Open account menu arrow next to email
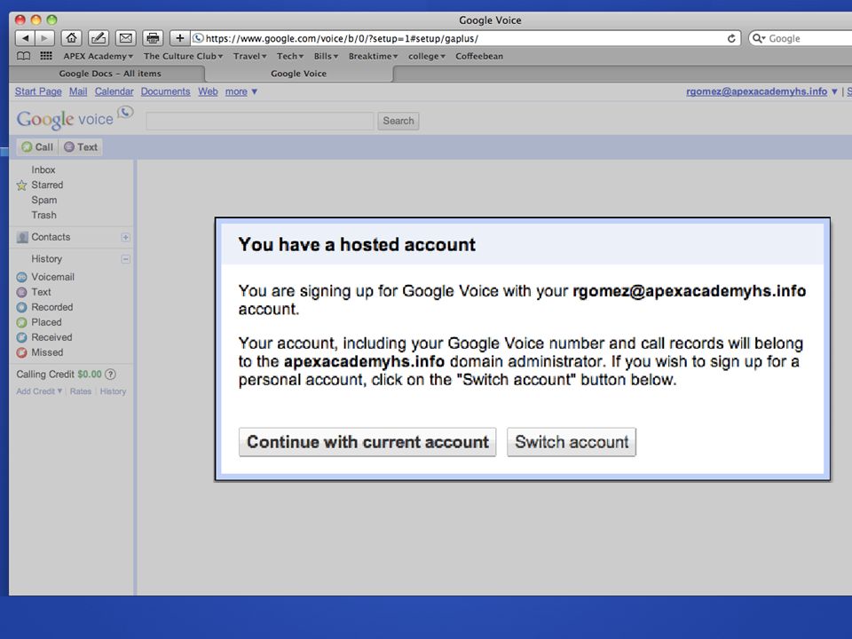Image resolution: width=852 pixels, height=639 pixels. 834,91
